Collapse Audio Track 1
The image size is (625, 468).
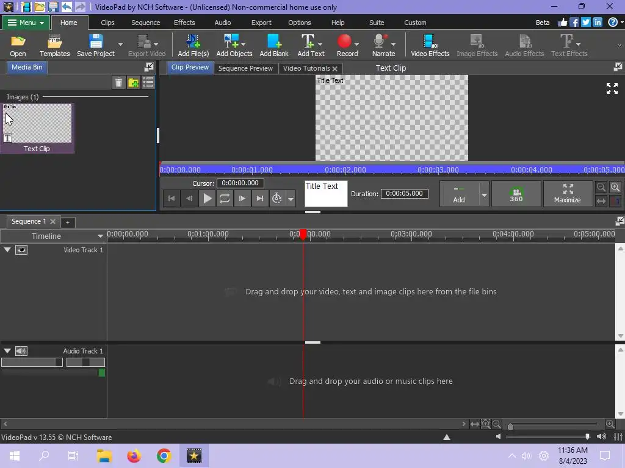7,351
